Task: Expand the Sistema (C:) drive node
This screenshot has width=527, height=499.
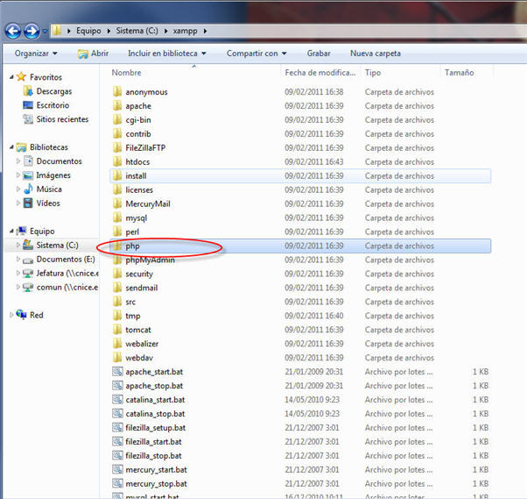Action: point(18,246)
